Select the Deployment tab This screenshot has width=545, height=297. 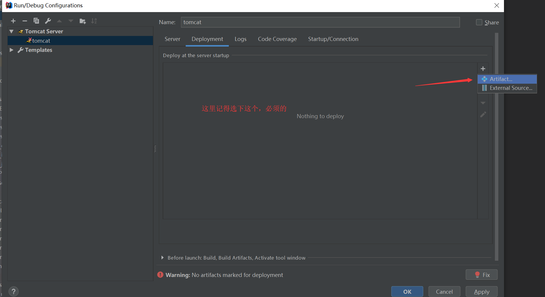(x=207, y=39)
